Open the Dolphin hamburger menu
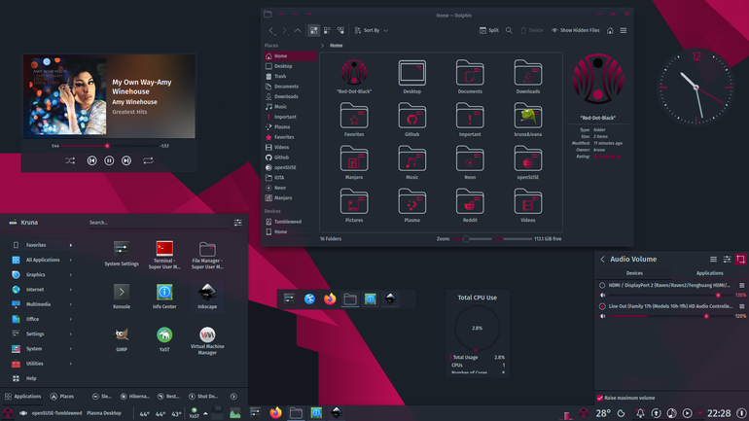749x421 pixels. [x=624, y=30]
